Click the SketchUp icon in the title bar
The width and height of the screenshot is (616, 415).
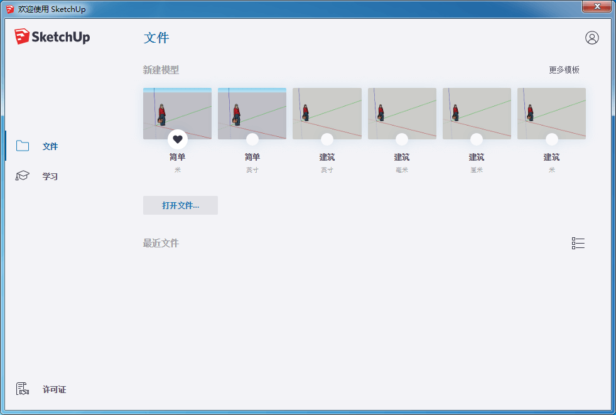(x=8, y=8)
